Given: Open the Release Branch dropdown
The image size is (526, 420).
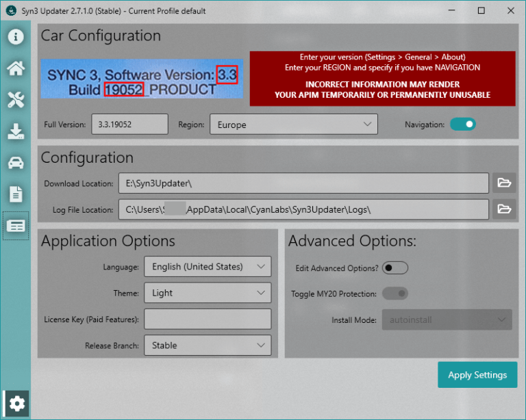Looking at the screenshot, I should (208, 345).
